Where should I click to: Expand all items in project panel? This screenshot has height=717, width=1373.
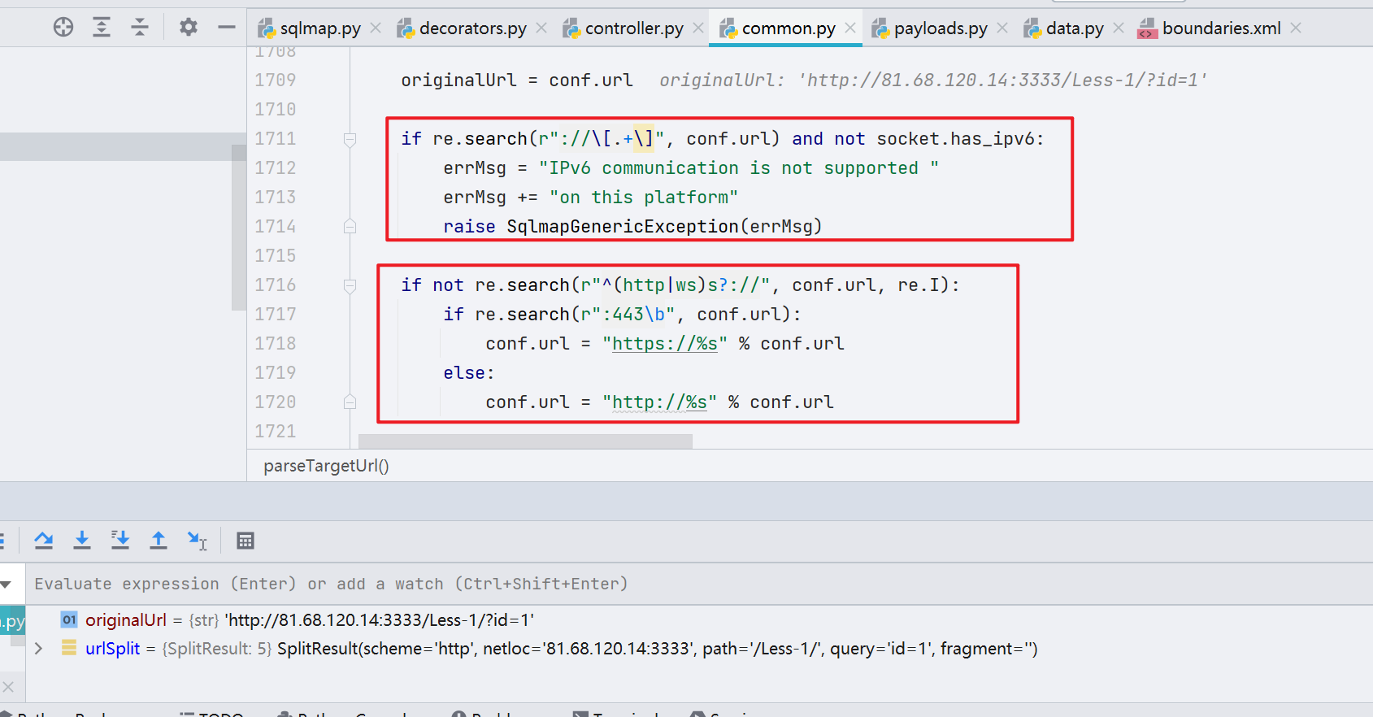pos(102,28)
